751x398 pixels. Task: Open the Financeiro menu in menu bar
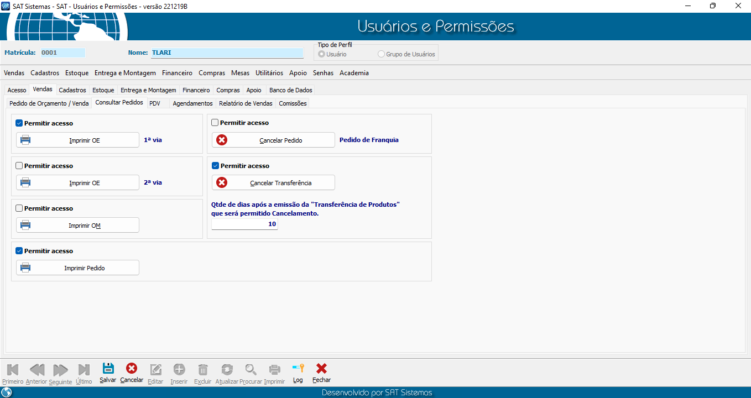(x=177, y=73)
